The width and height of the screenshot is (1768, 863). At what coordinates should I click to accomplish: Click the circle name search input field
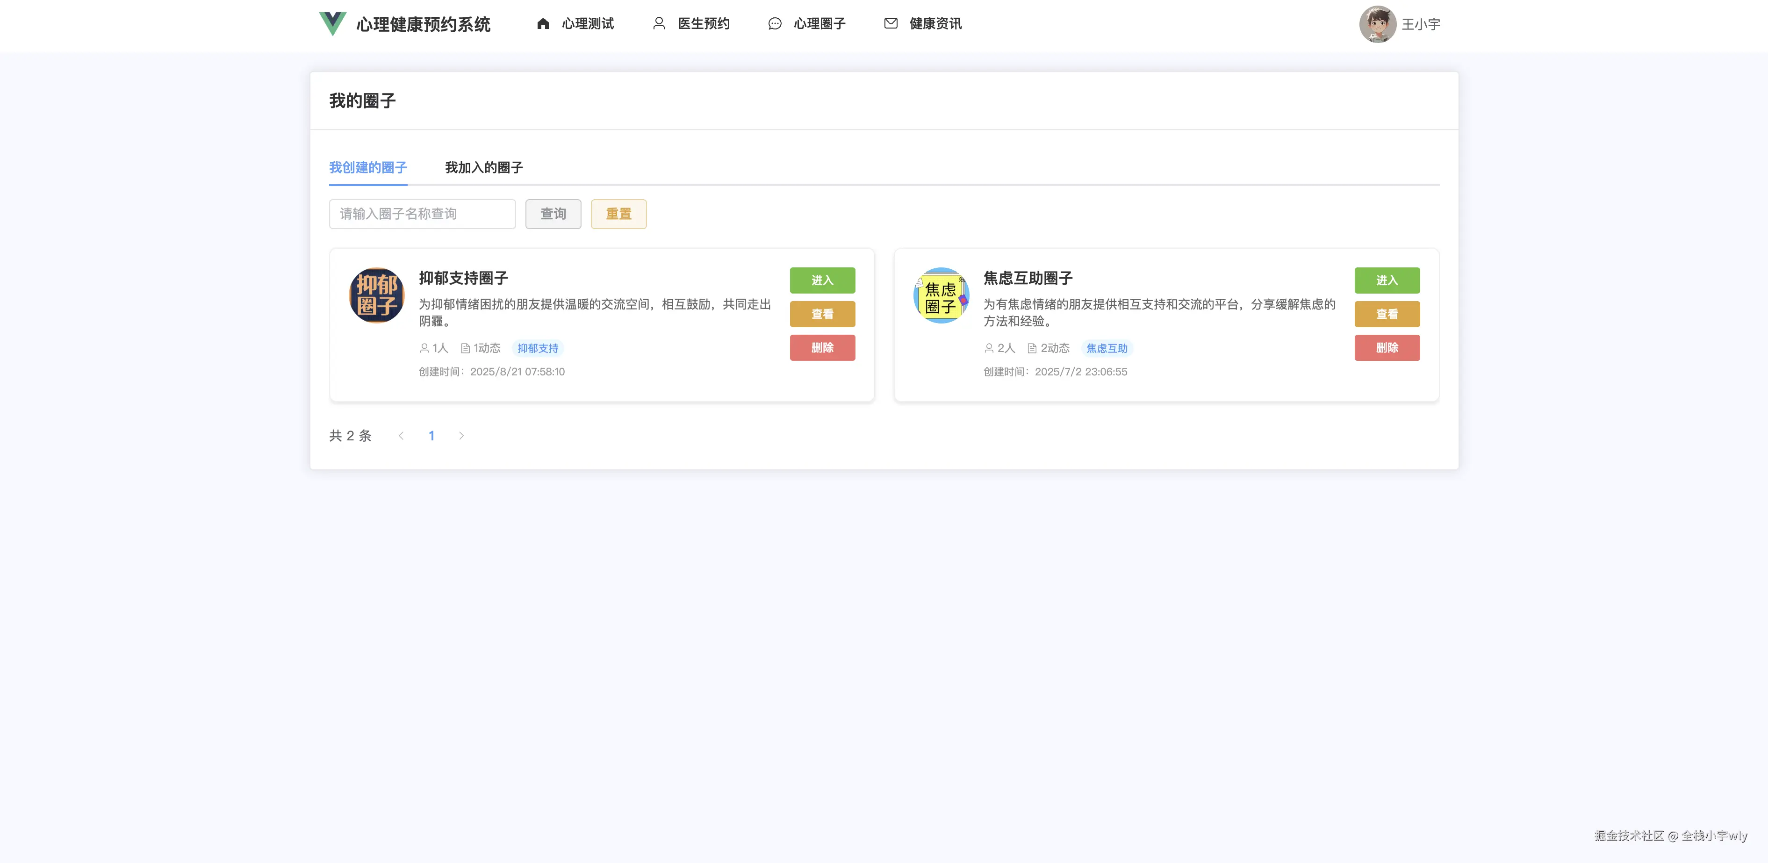point(422,214)
